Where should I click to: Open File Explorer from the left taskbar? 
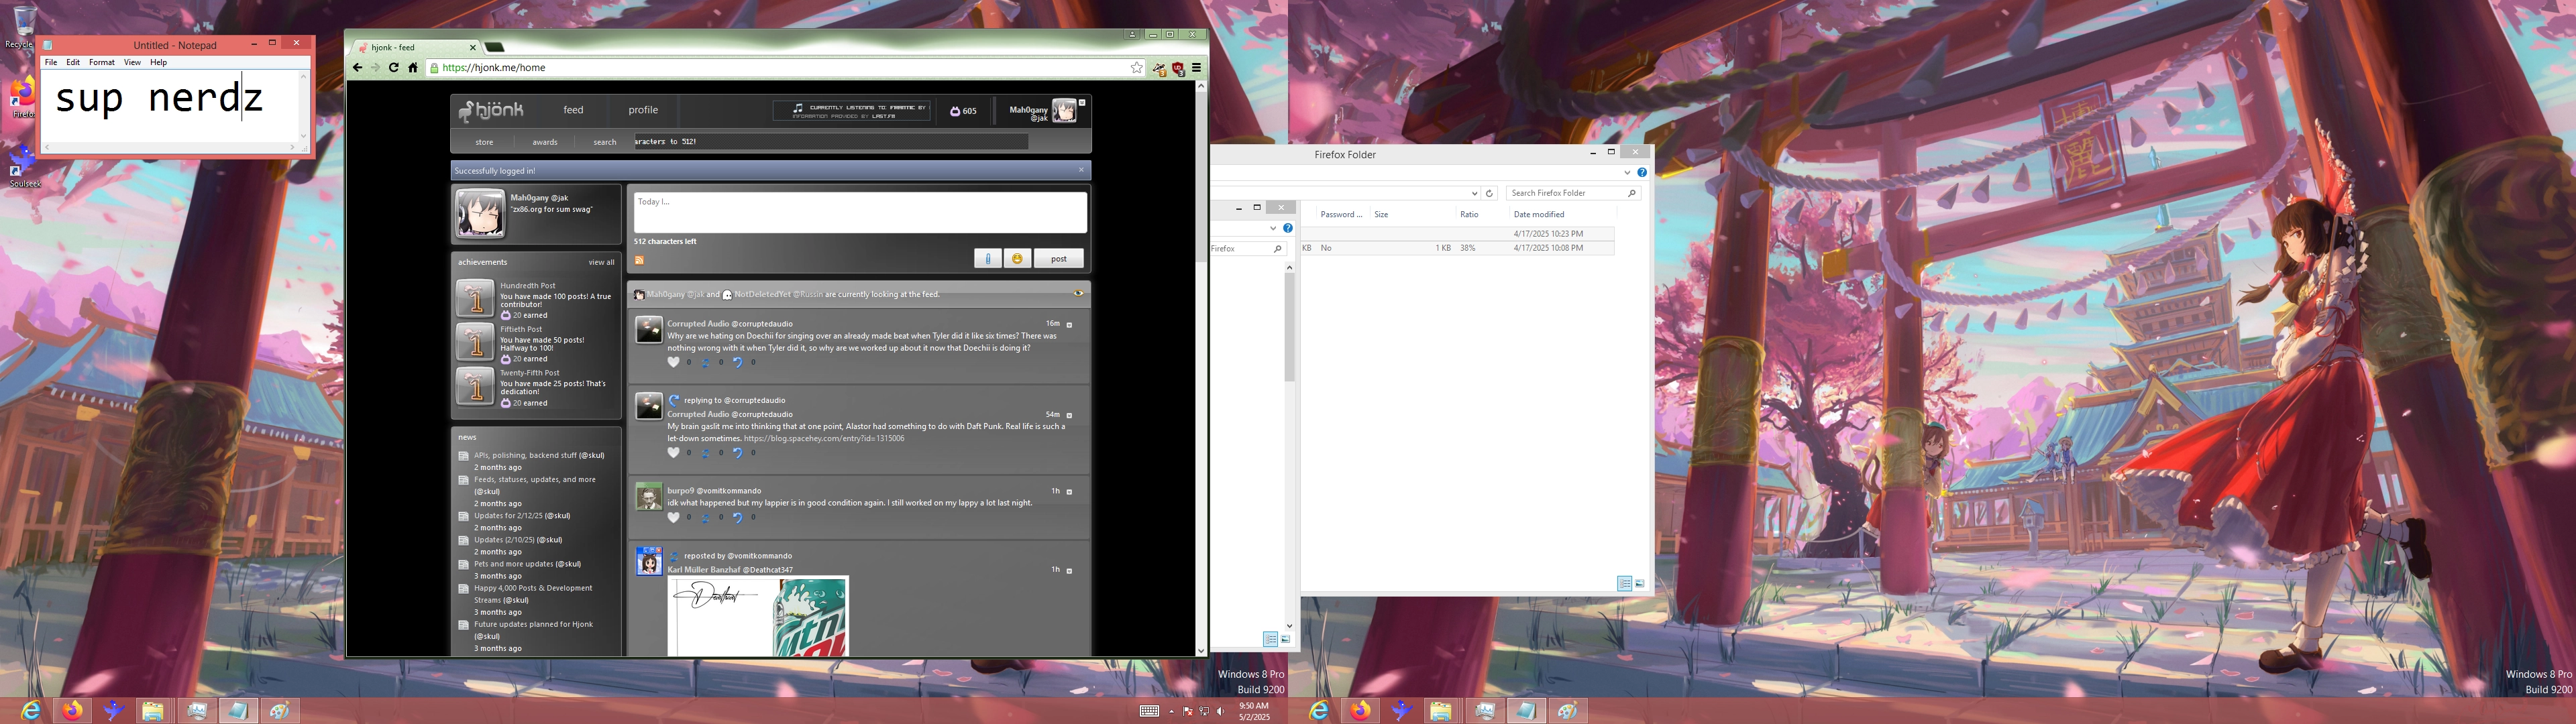(152, 711)
